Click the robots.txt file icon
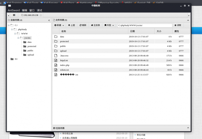Screen dimensions: 202x139 pos(56,70)
